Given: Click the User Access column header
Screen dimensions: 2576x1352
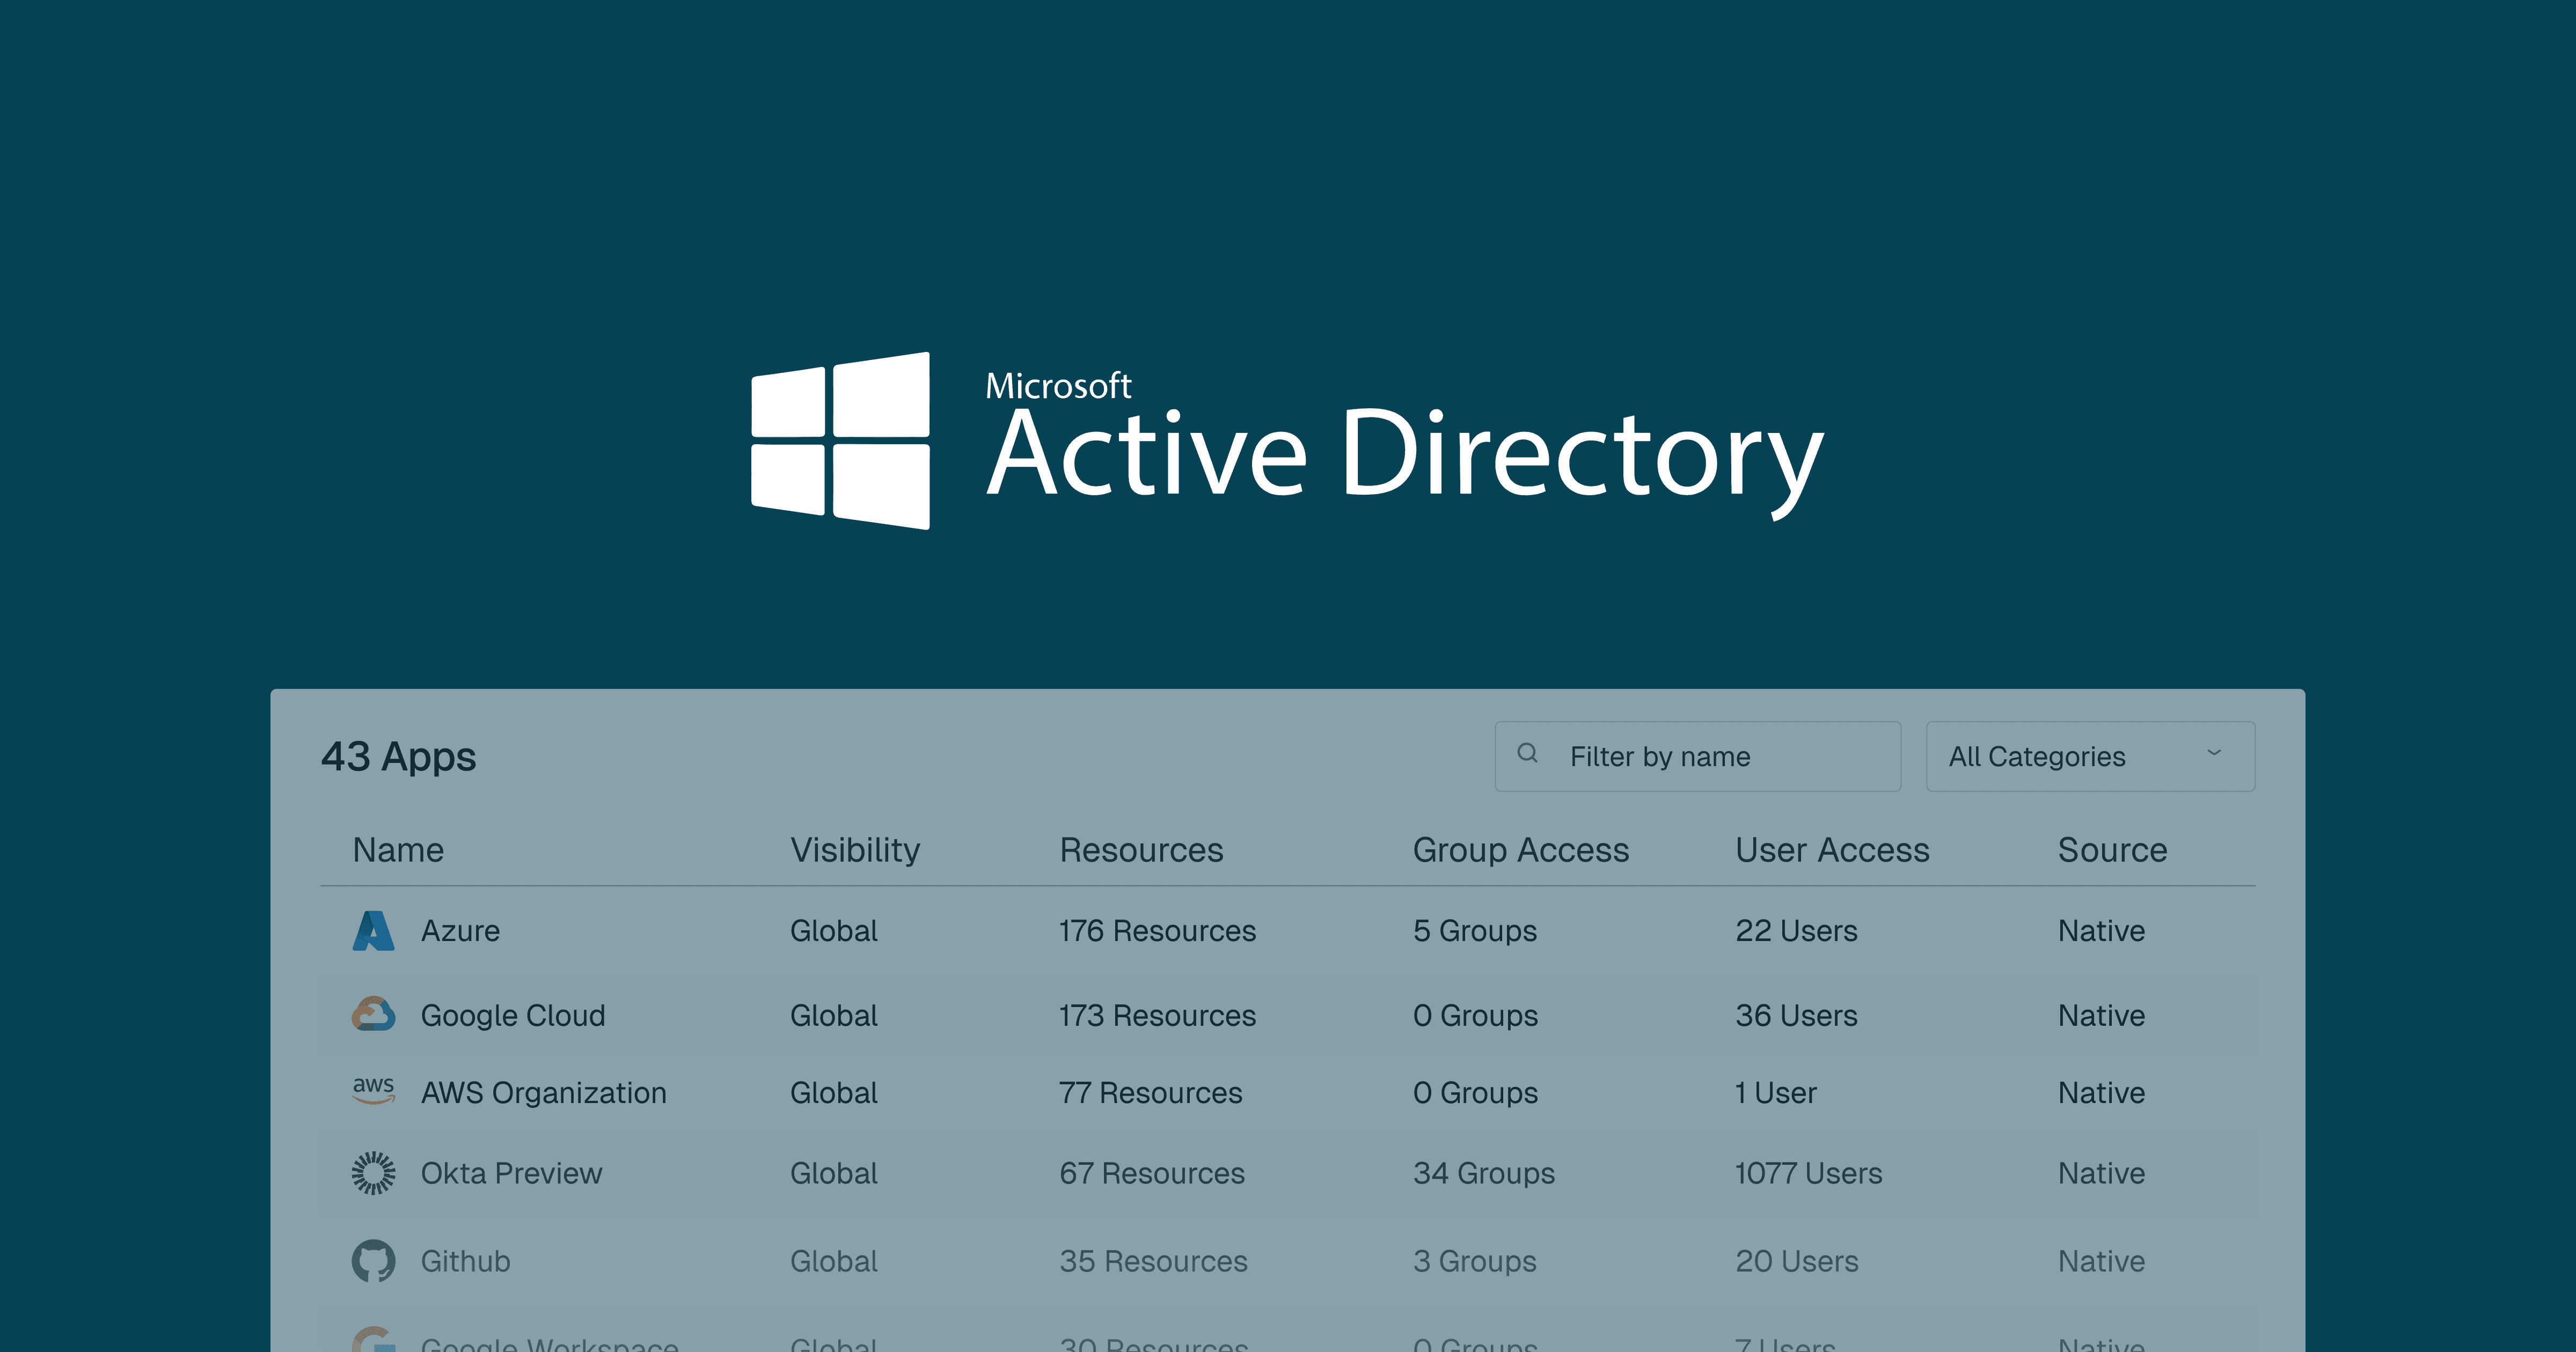Looking at the screenshot, I should point(1831,850).
